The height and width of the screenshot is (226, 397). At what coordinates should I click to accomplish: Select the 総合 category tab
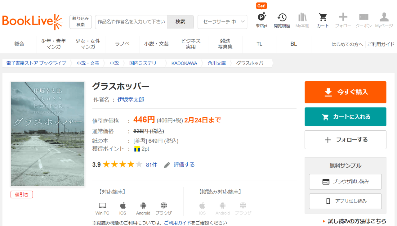coord(19,44)
